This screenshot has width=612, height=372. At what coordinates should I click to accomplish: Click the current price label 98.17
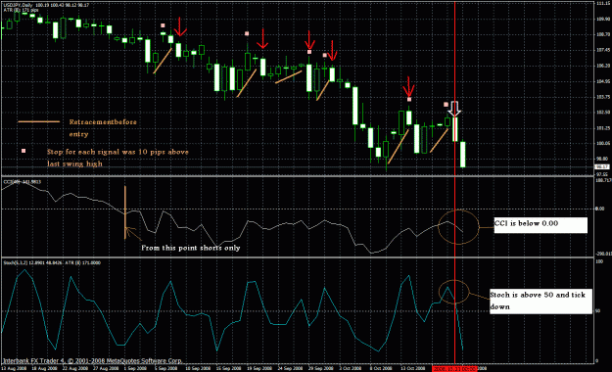603,167
